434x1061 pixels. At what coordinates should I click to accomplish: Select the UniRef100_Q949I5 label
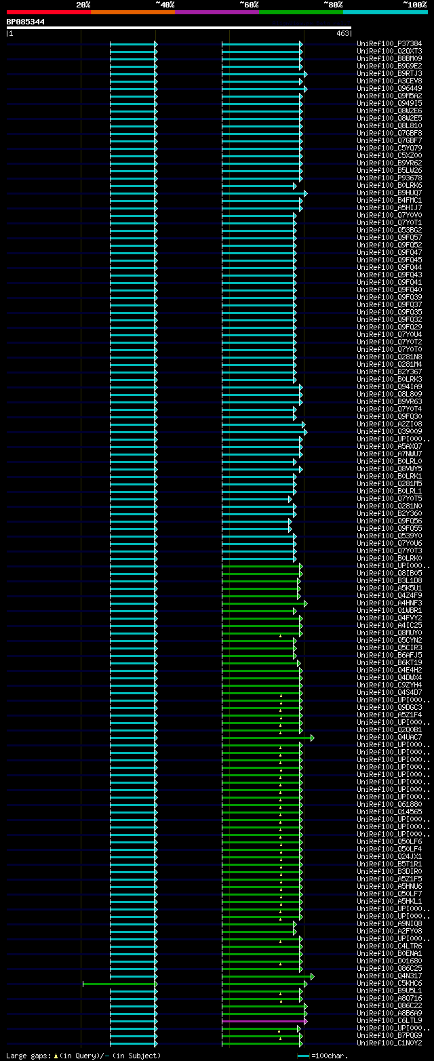389,104
